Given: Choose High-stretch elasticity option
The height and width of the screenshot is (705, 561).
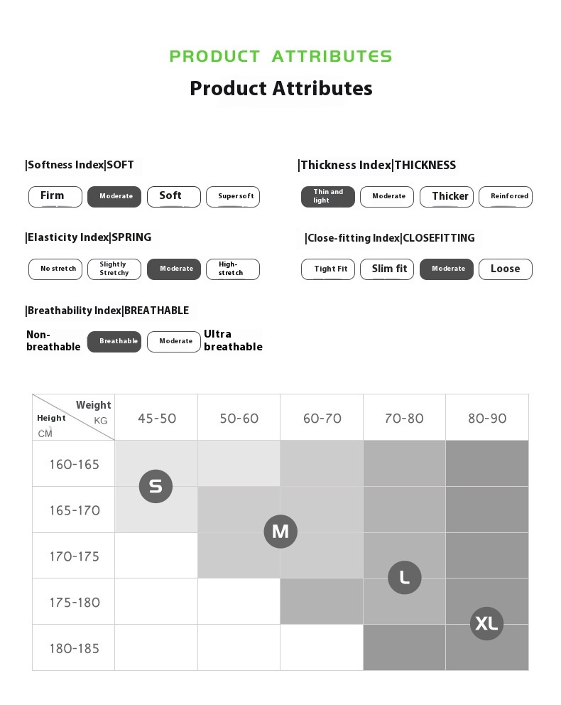Looking at the screenshot, I should tap(233, 269).
